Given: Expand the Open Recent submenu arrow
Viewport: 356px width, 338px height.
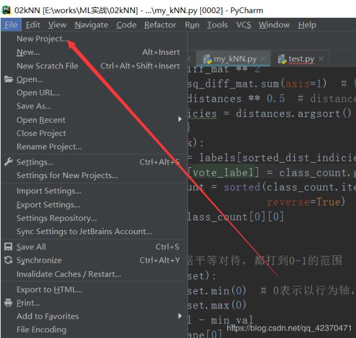Looking at the screenshot, I should 180,119.
